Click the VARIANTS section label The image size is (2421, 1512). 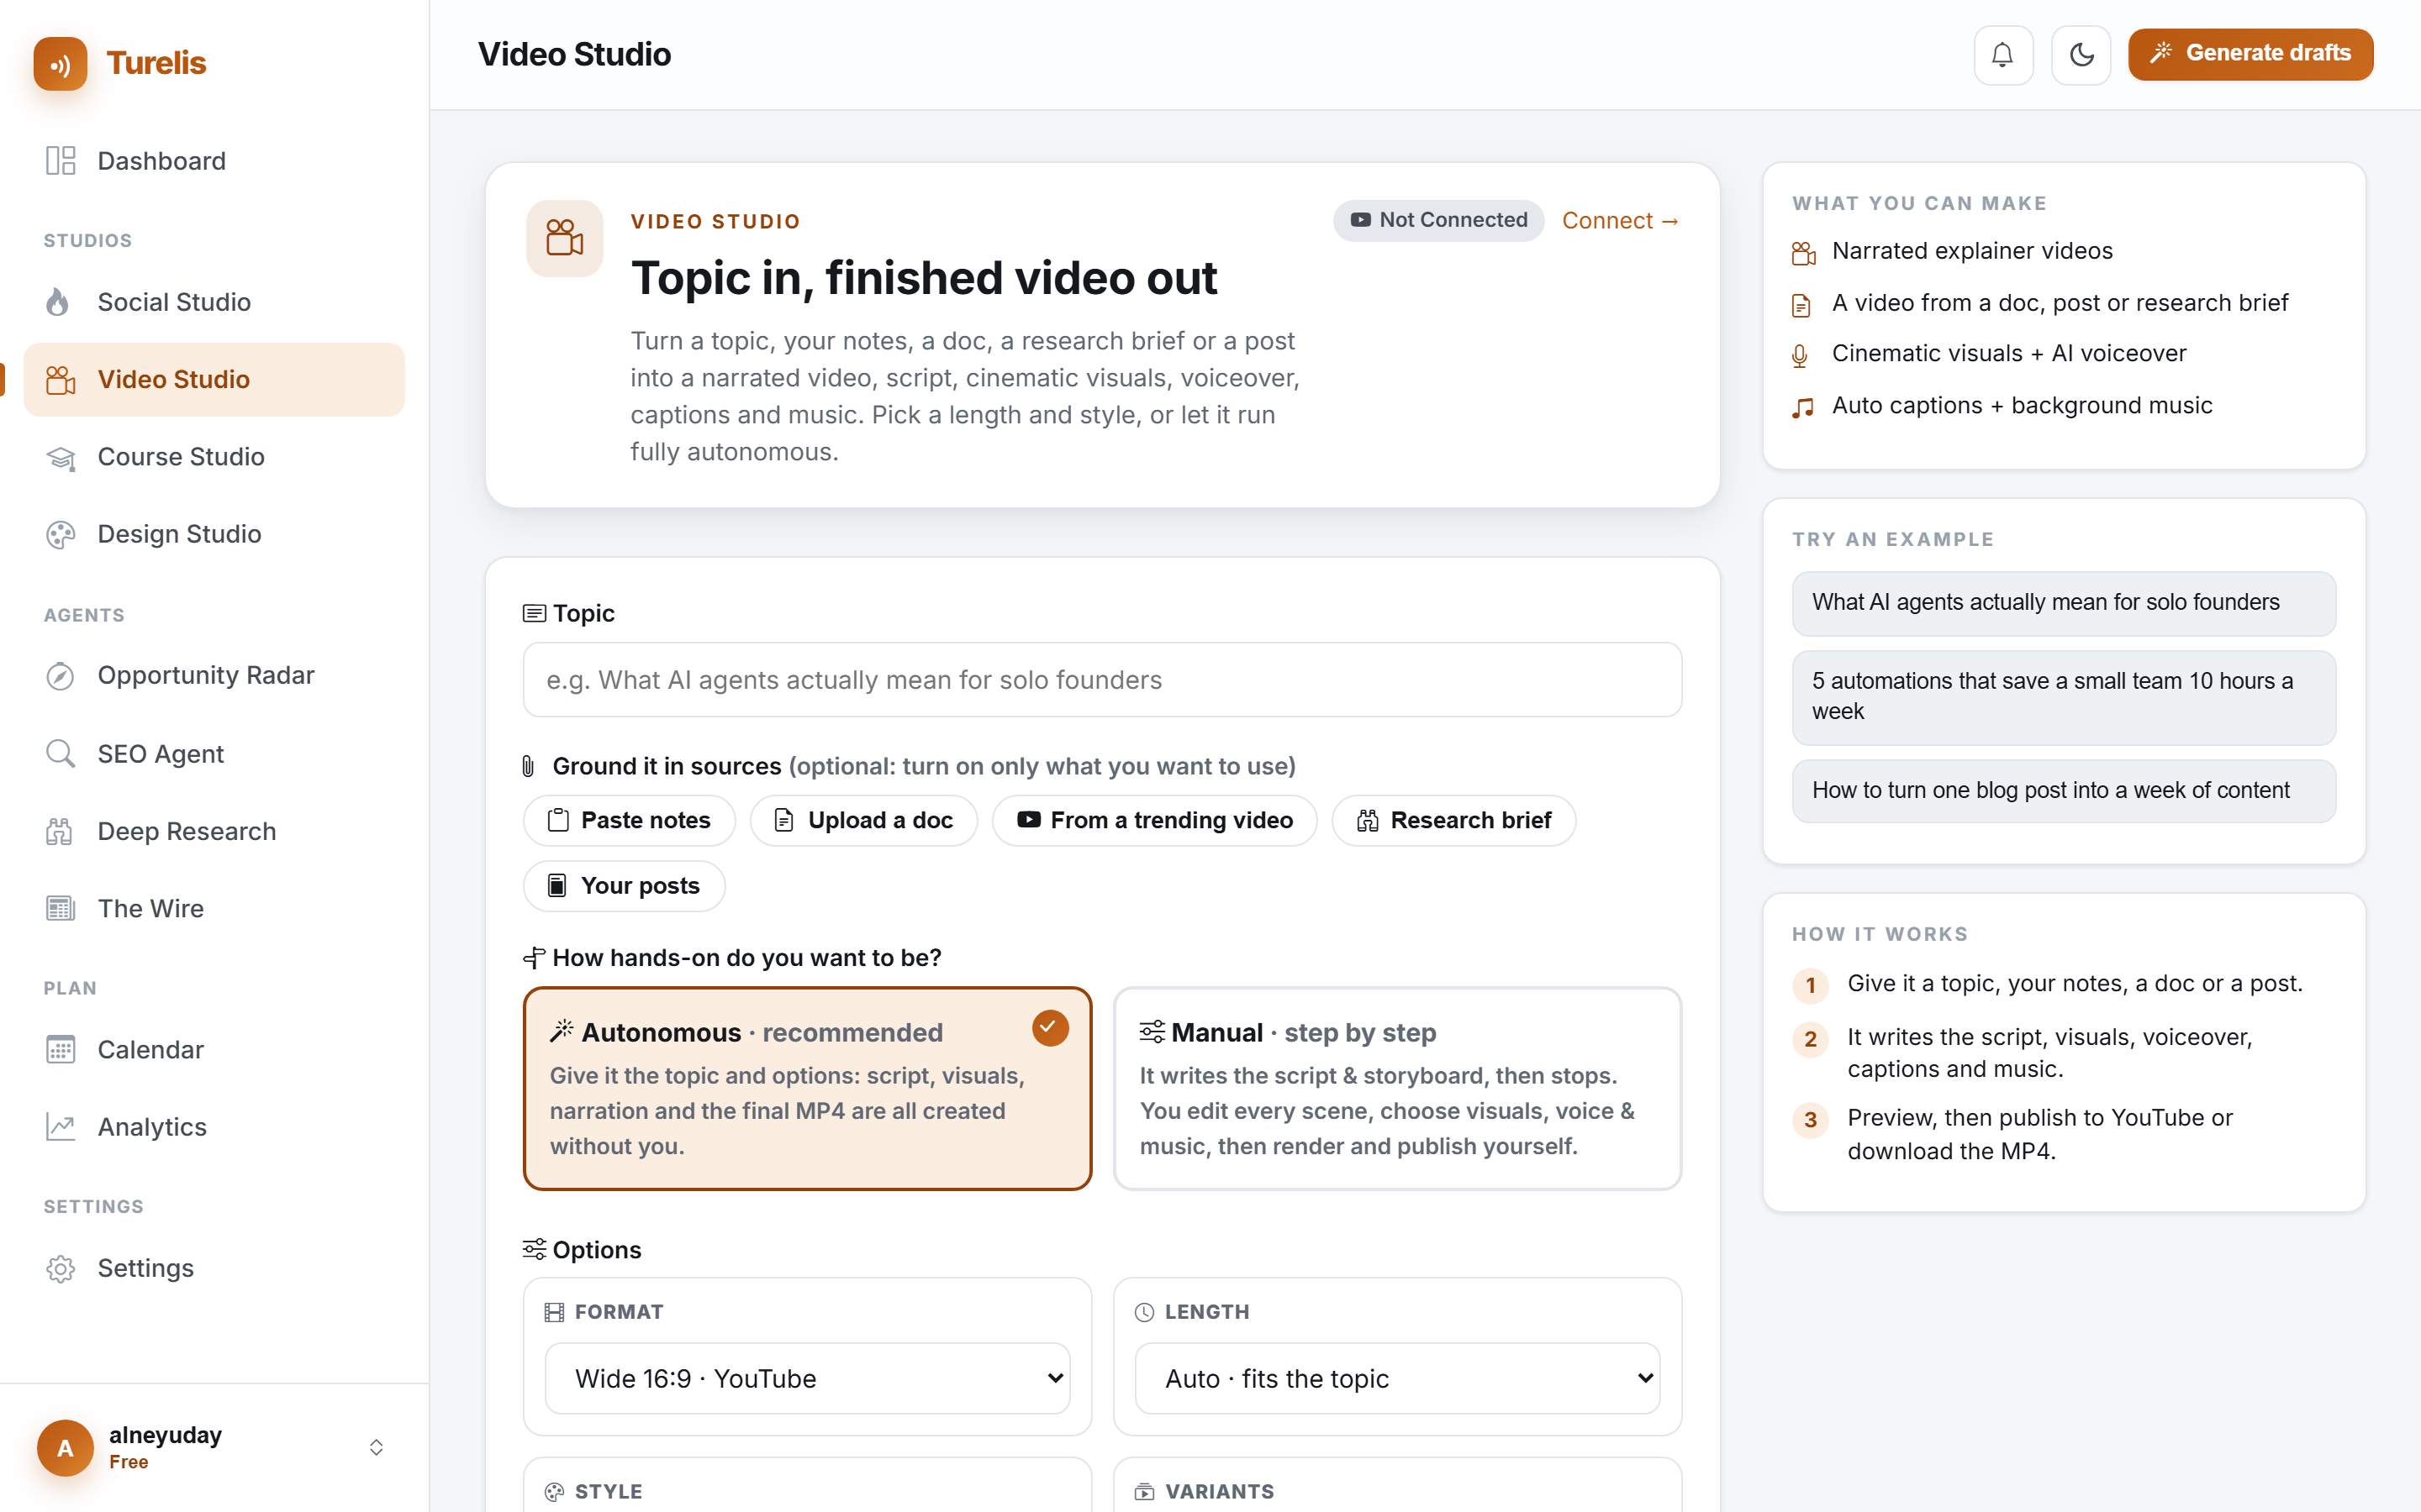[1219, 1491]
